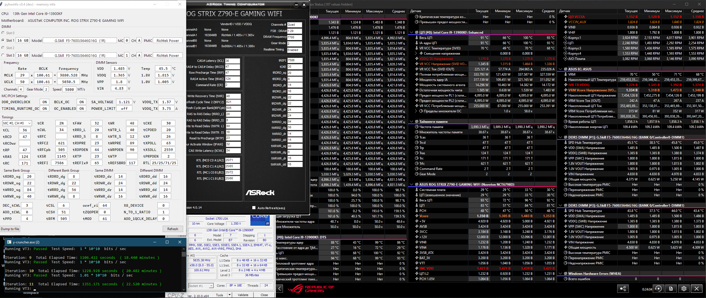Screen dimensions: 706x298
Task: Click the Refresh button in pyhwinfo
Action: click(173, 229)
